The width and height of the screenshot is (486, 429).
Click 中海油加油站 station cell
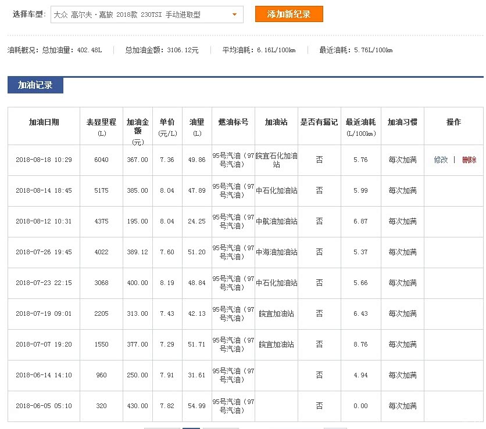[x=277, y=252]
